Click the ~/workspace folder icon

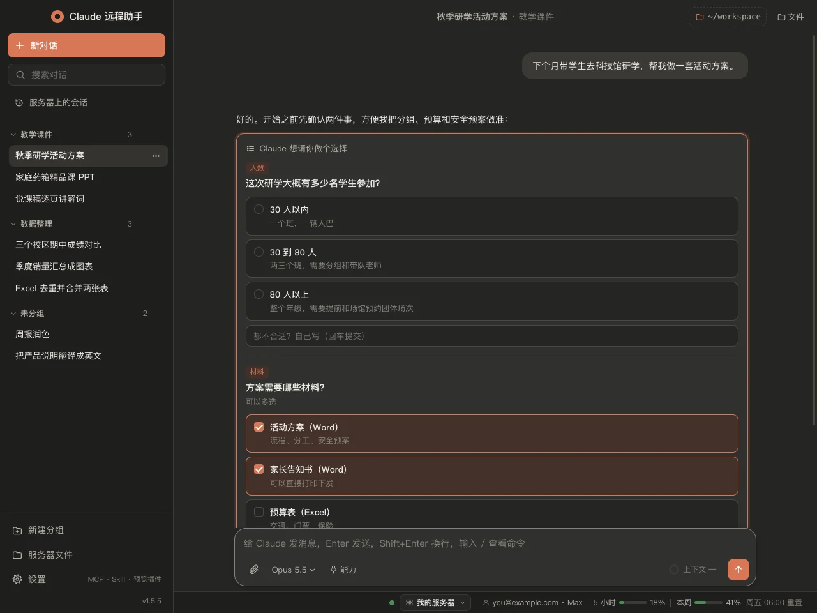700,17
